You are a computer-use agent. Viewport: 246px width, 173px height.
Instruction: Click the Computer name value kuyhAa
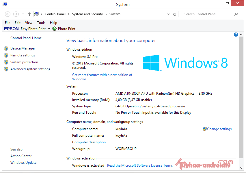click(x=121, y=129)
